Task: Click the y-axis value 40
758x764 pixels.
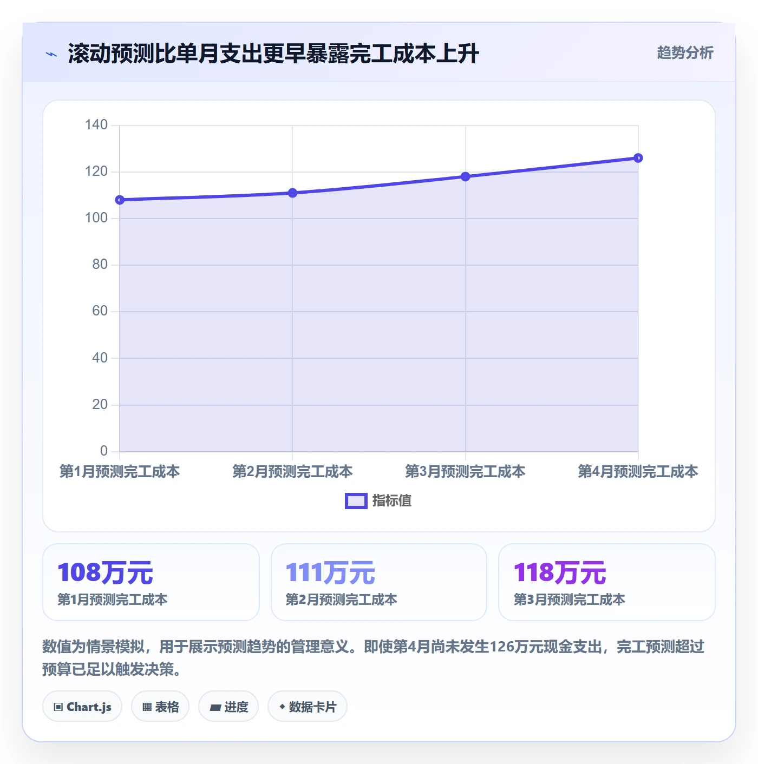Action: coord(100,358)
